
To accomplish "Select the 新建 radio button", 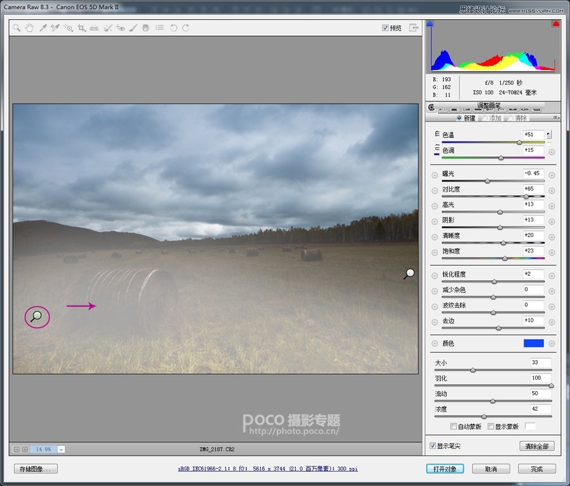I will point(459,118).
